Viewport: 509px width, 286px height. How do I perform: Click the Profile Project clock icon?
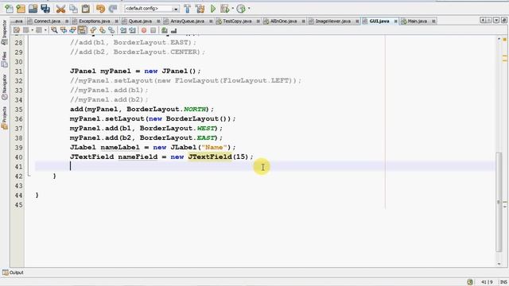[241, 9]
